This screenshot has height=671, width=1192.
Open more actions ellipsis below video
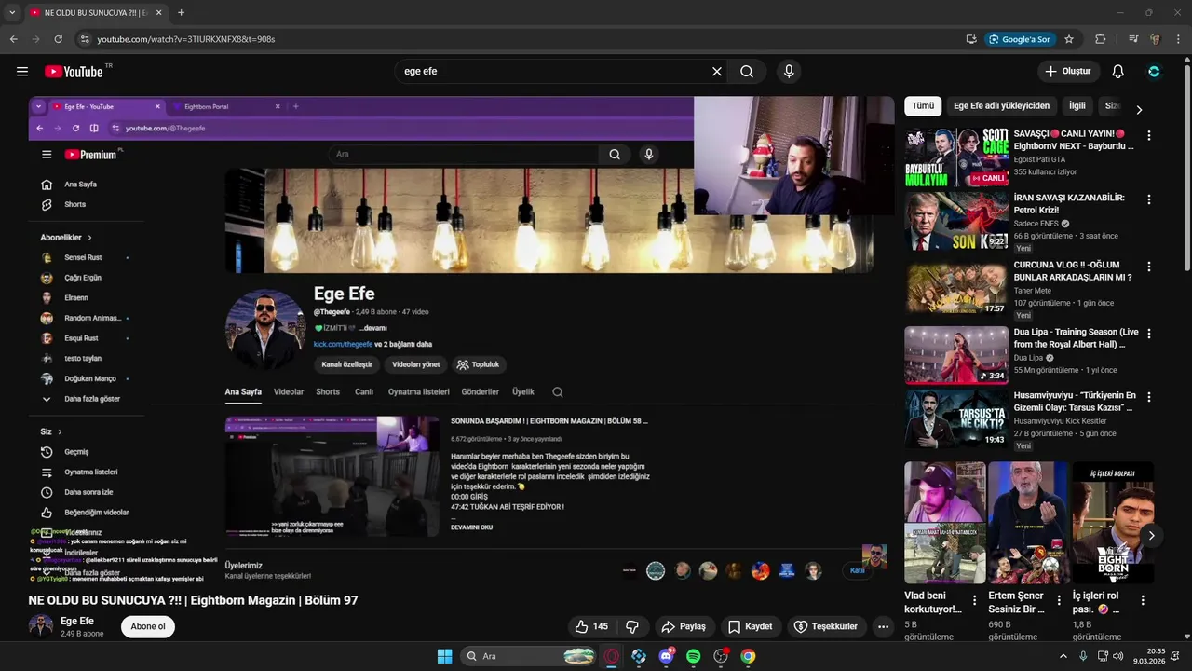click(883, 626)
